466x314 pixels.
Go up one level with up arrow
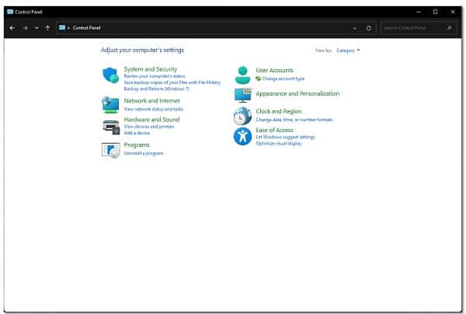(x=47, y=28)
